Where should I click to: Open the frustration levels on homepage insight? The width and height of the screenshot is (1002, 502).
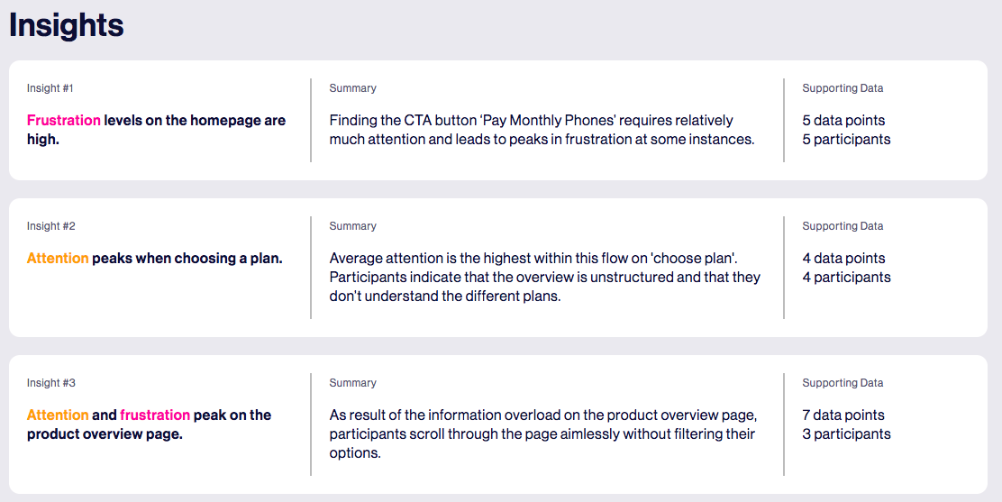(156, 130)
